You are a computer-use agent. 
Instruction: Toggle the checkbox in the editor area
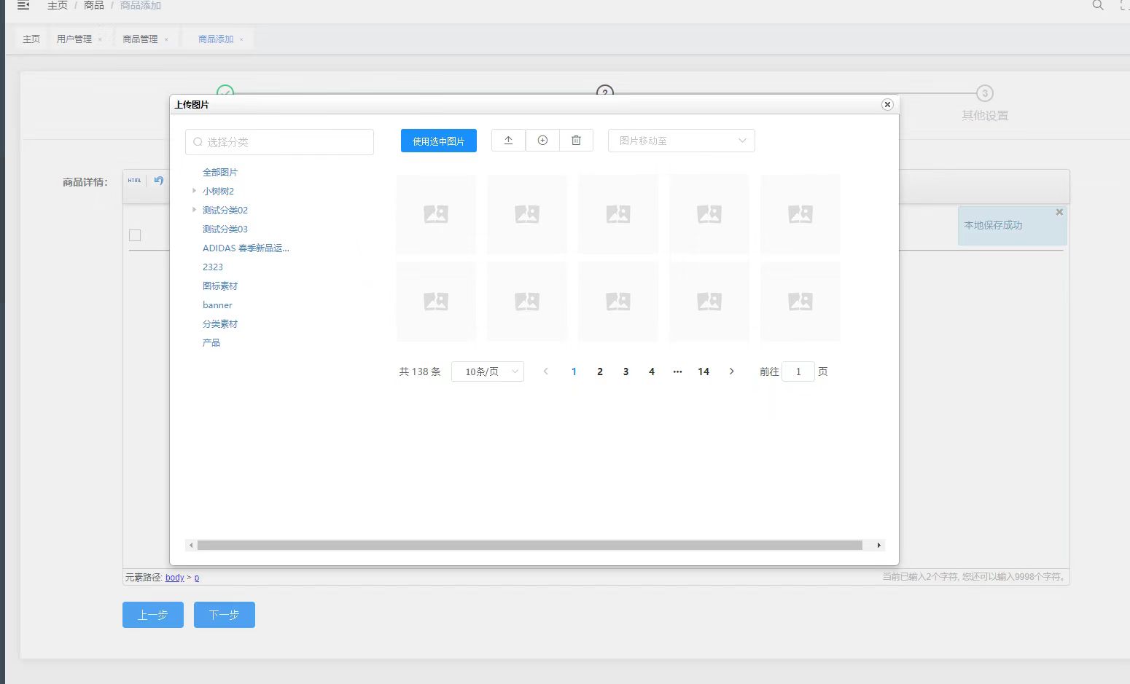point(135,235)
